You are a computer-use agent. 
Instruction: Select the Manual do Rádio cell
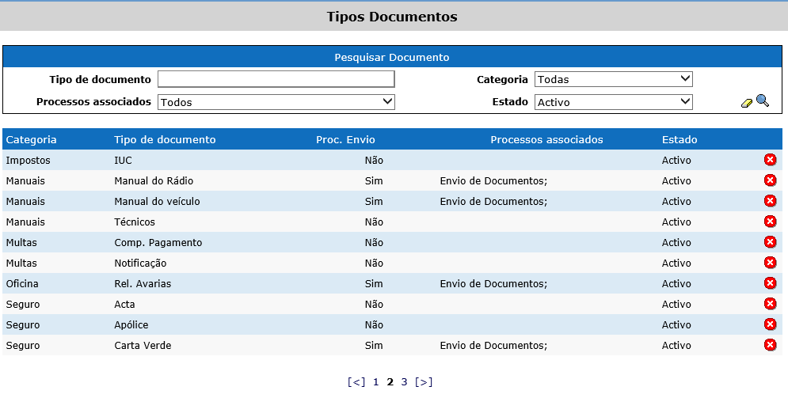click(x=154, y=180)
